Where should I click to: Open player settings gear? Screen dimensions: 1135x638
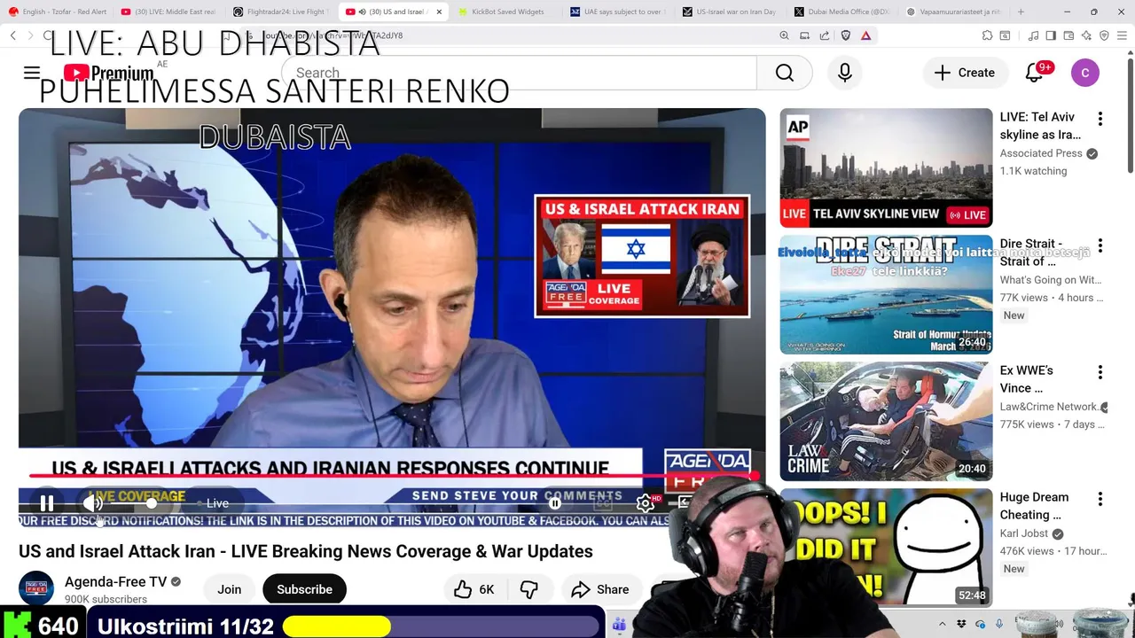[646, 503]
